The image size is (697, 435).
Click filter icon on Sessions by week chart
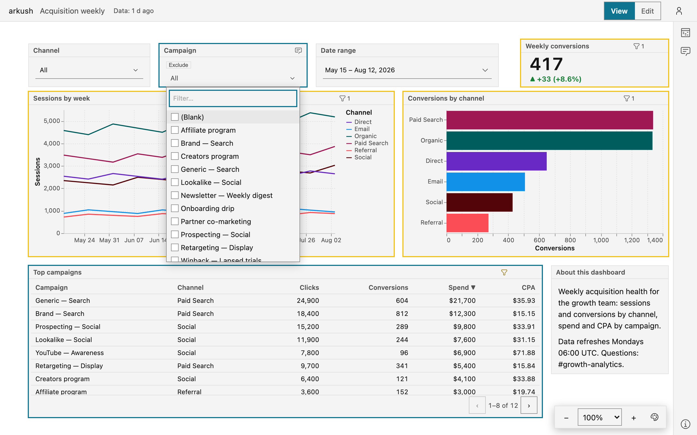(342, 99)
